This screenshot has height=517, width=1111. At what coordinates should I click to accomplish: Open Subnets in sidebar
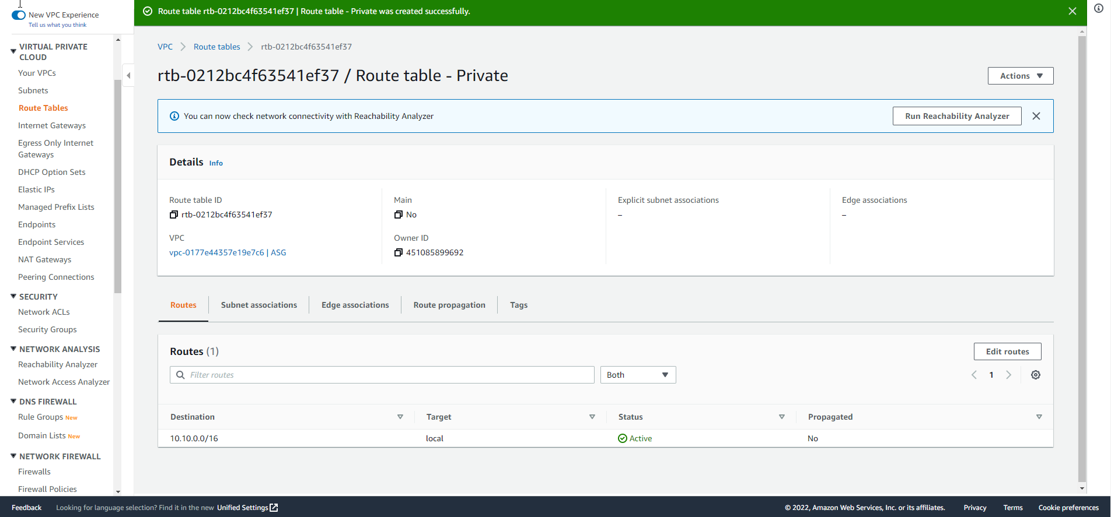point(33,90)
